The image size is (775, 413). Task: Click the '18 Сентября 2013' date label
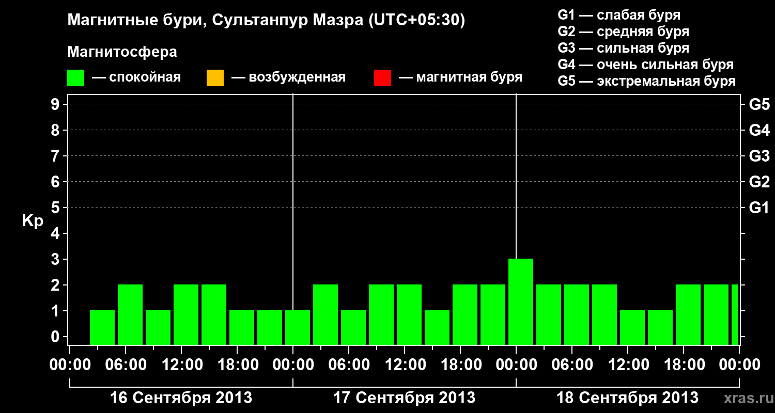(628, 398)
